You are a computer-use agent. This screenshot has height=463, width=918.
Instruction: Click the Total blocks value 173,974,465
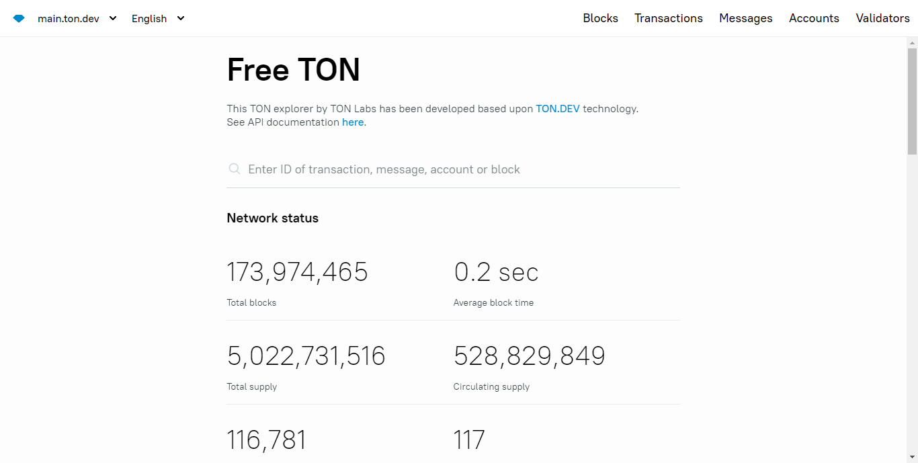tap(297, 272)
